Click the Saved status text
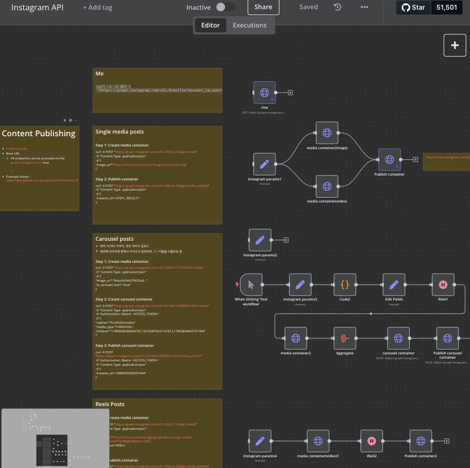Viewport: 470px width, 468px height. click(x=308, y=7)
